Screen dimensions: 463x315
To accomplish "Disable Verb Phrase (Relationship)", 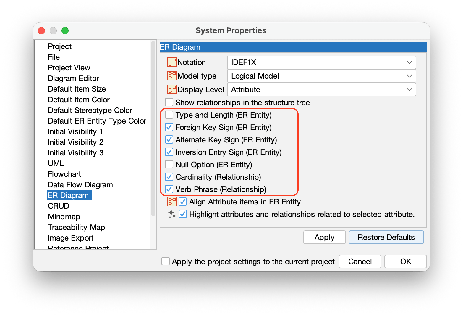I will click(x=169, y=189).
